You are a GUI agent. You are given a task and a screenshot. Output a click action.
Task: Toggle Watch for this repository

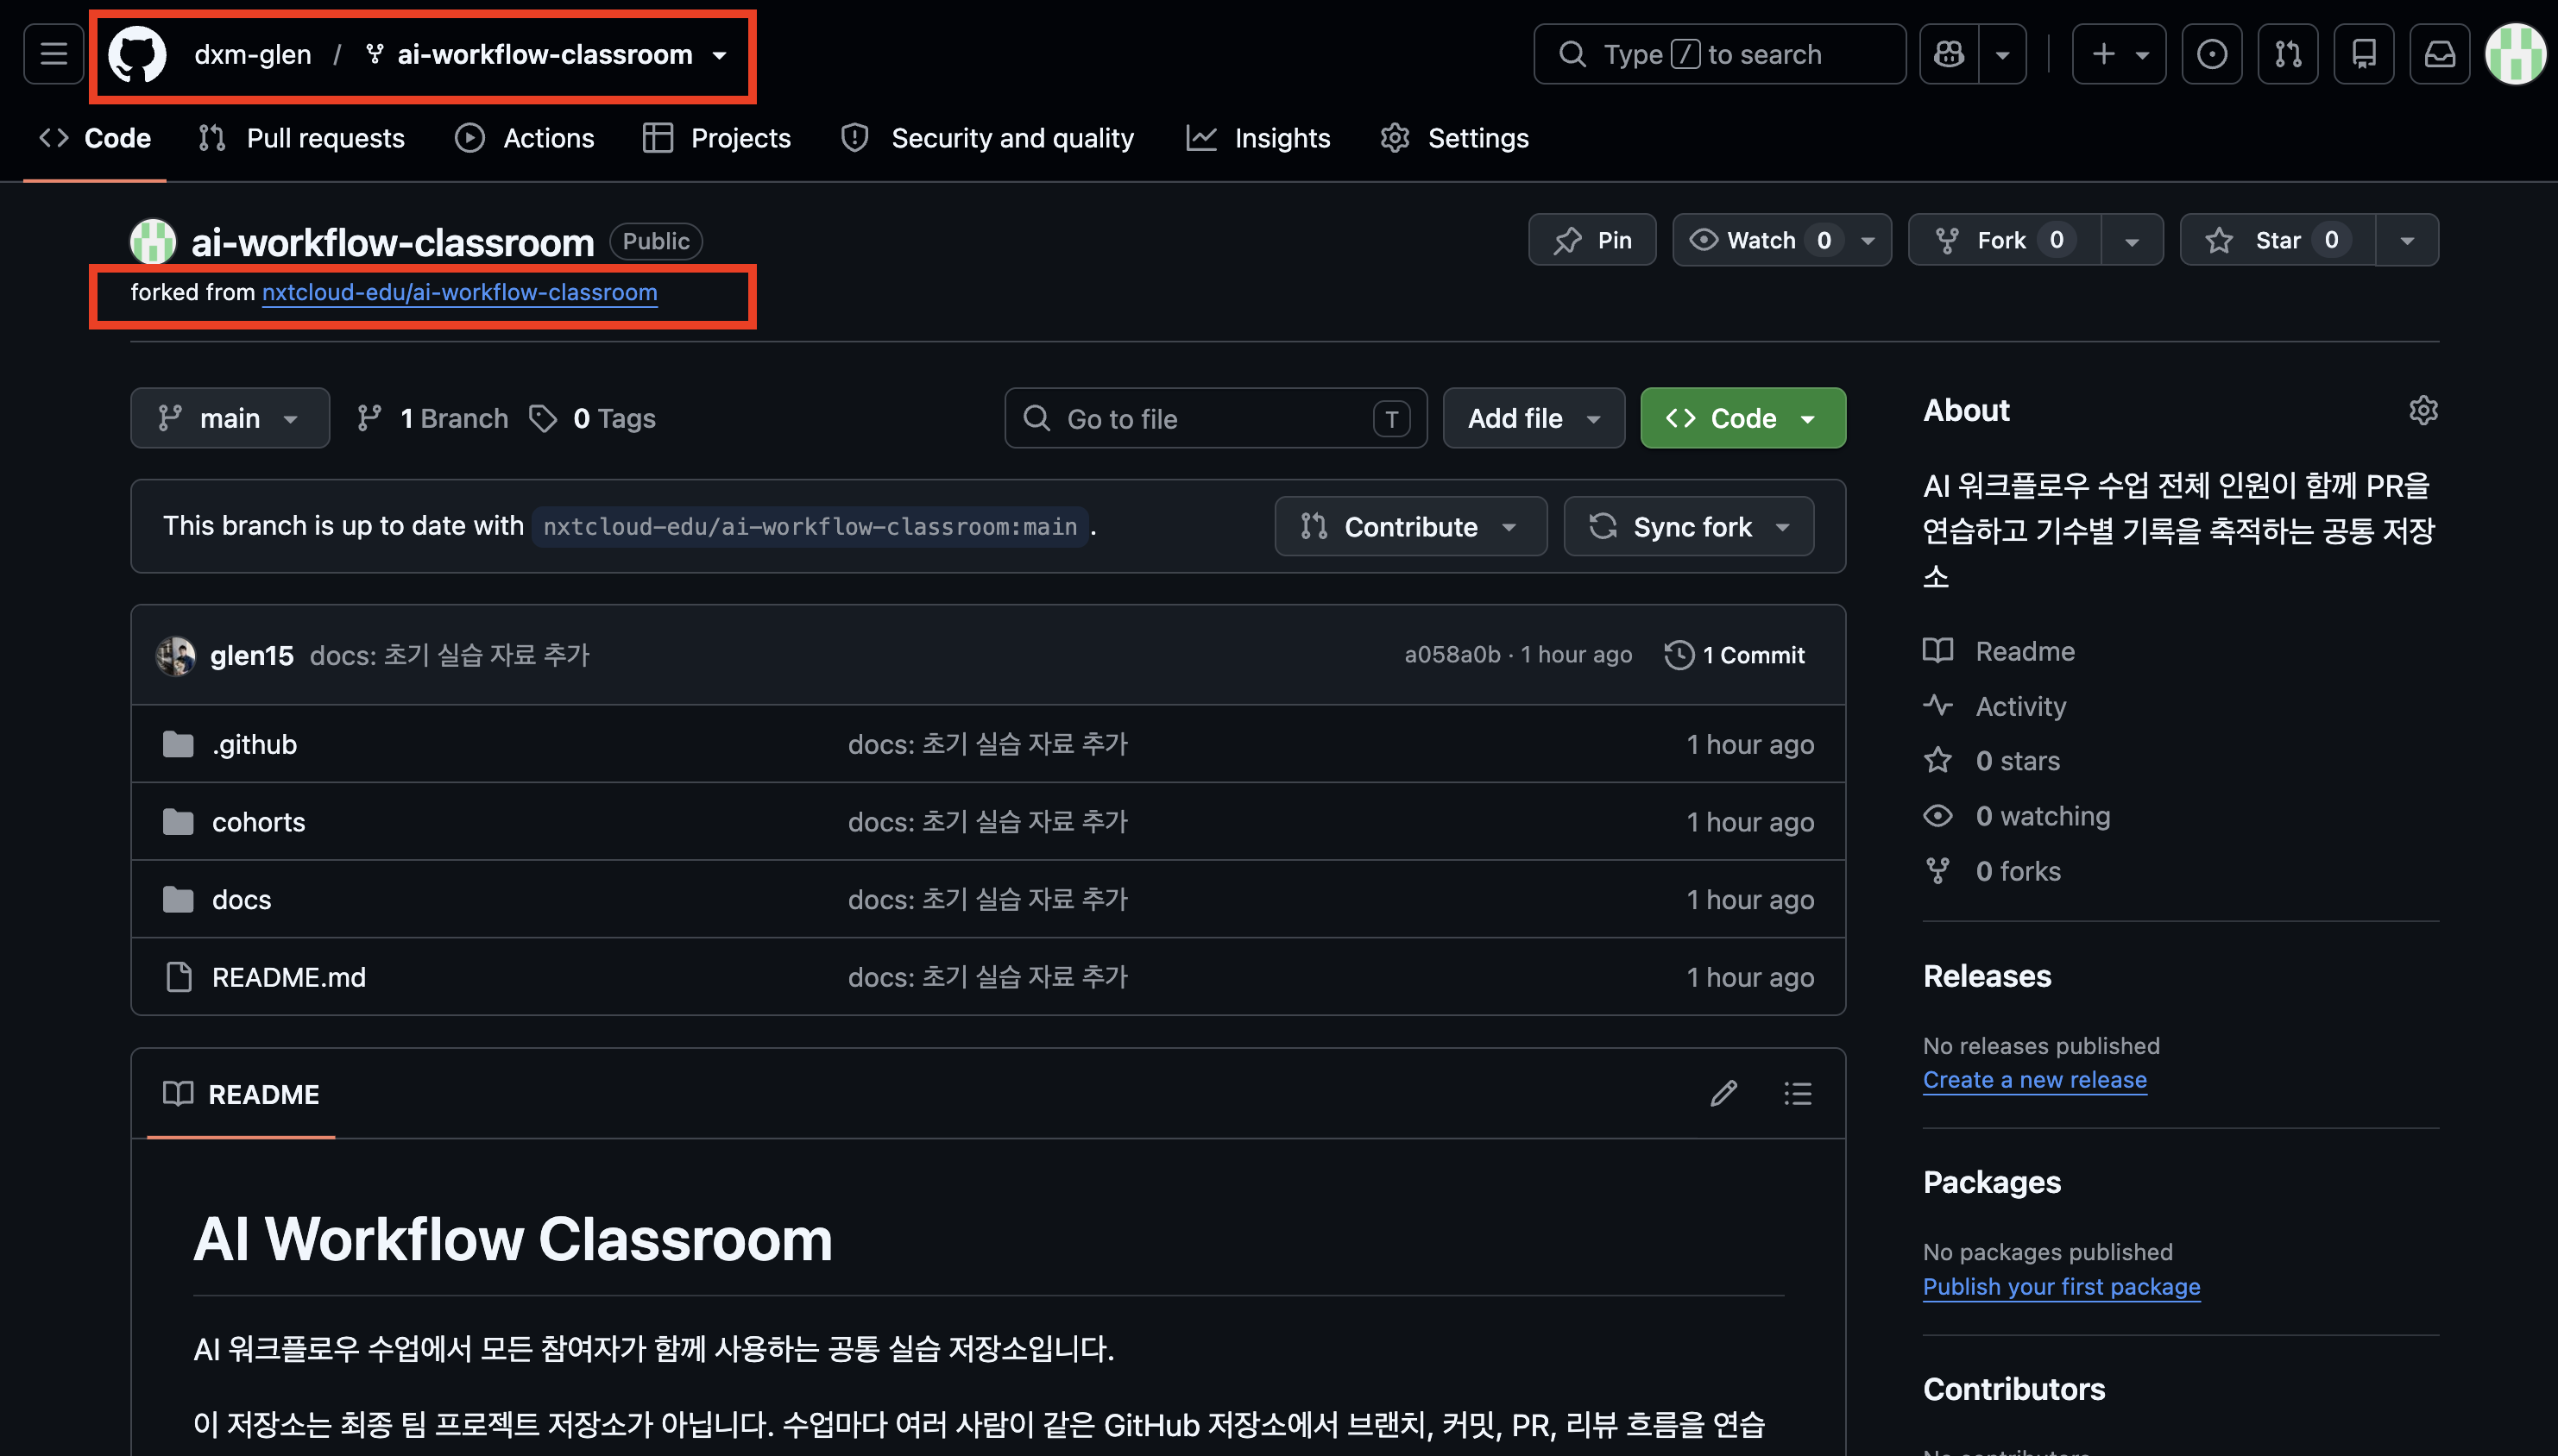click(1781, 240)
